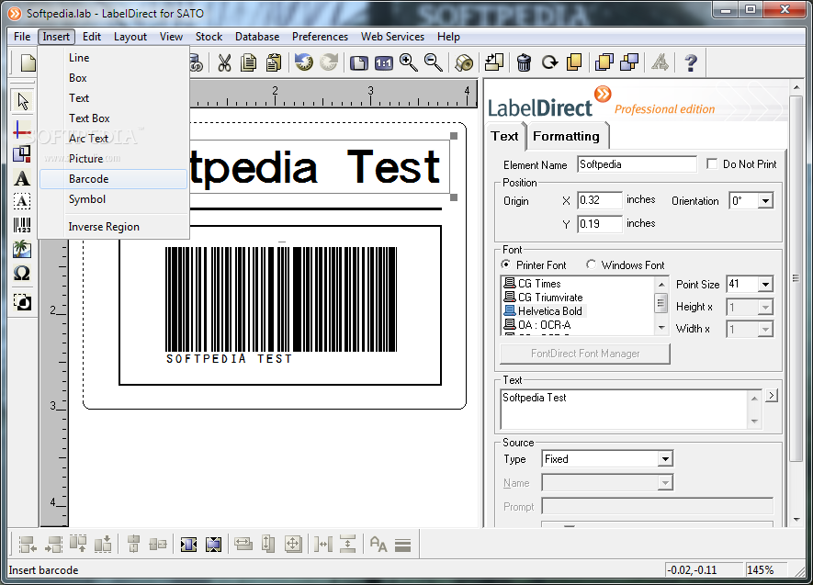Choose Symbol from the Insert menu
The image size is (813, 585).
[113, 199]
